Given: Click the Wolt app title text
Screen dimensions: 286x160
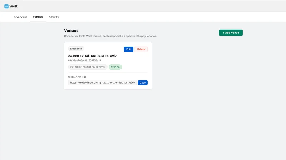Looking at the screenshot, I should pyautogui.click(x=13, y=6).
